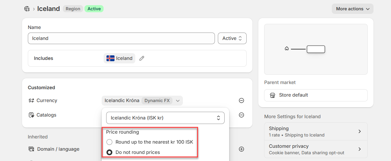Click the Catalogs row label
391x161 pixels.
(46, 115)
